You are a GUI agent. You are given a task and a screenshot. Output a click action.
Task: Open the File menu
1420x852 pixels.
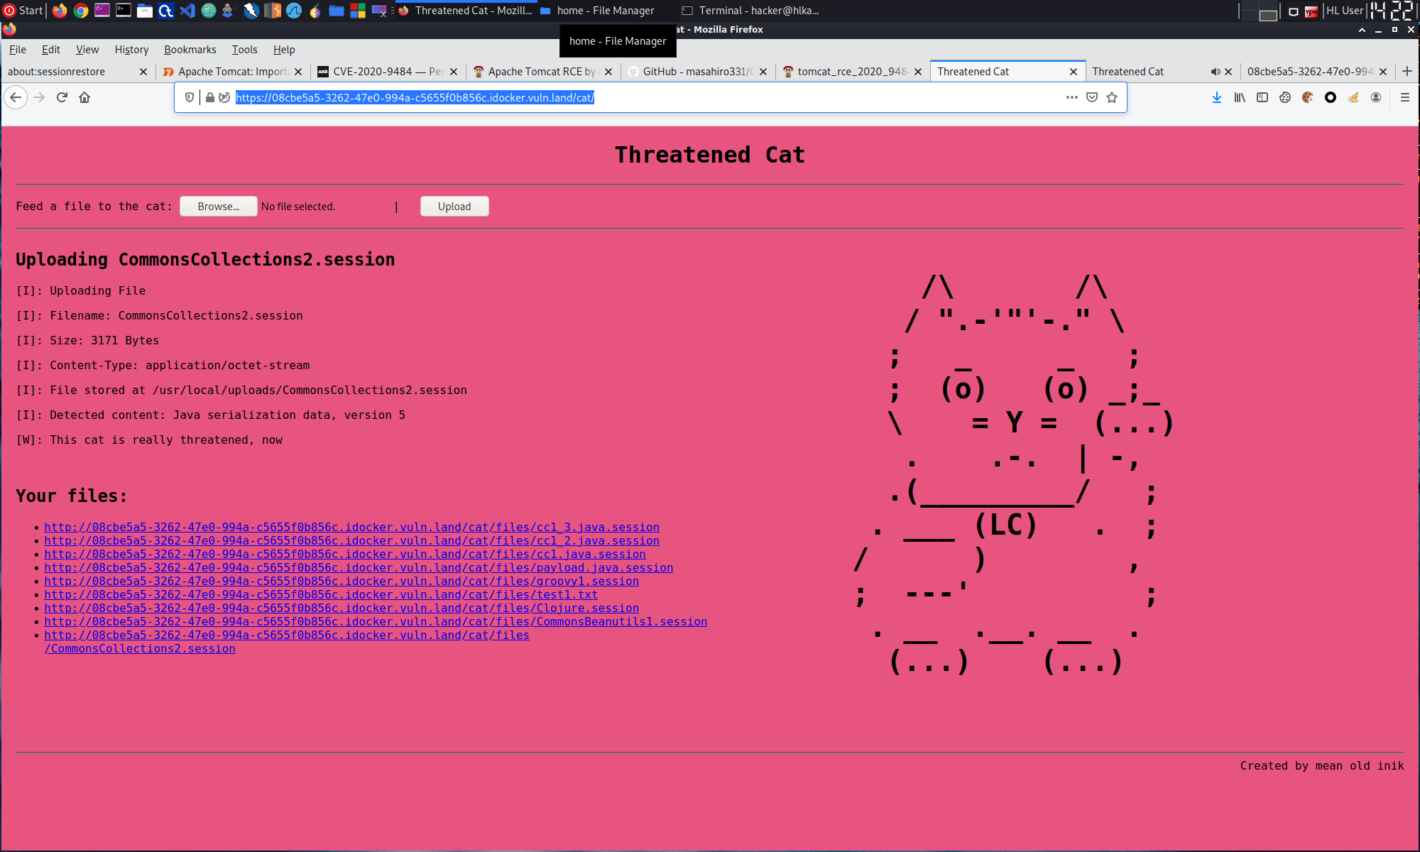click(x=18, y=50)
